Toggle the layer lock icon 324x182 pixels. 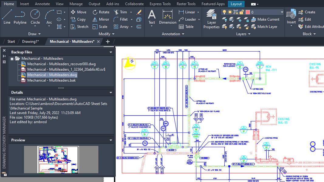tap(241, 12)
